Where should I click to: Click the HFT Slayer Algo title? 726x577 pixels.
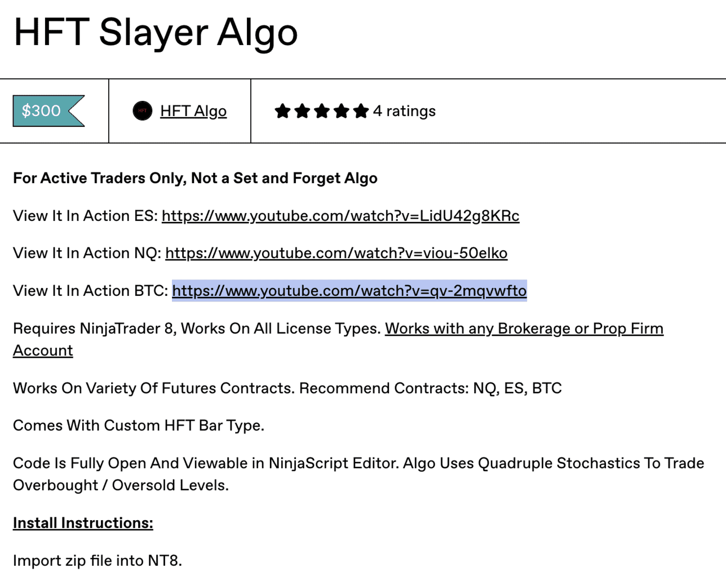click(x=156, y=32)
